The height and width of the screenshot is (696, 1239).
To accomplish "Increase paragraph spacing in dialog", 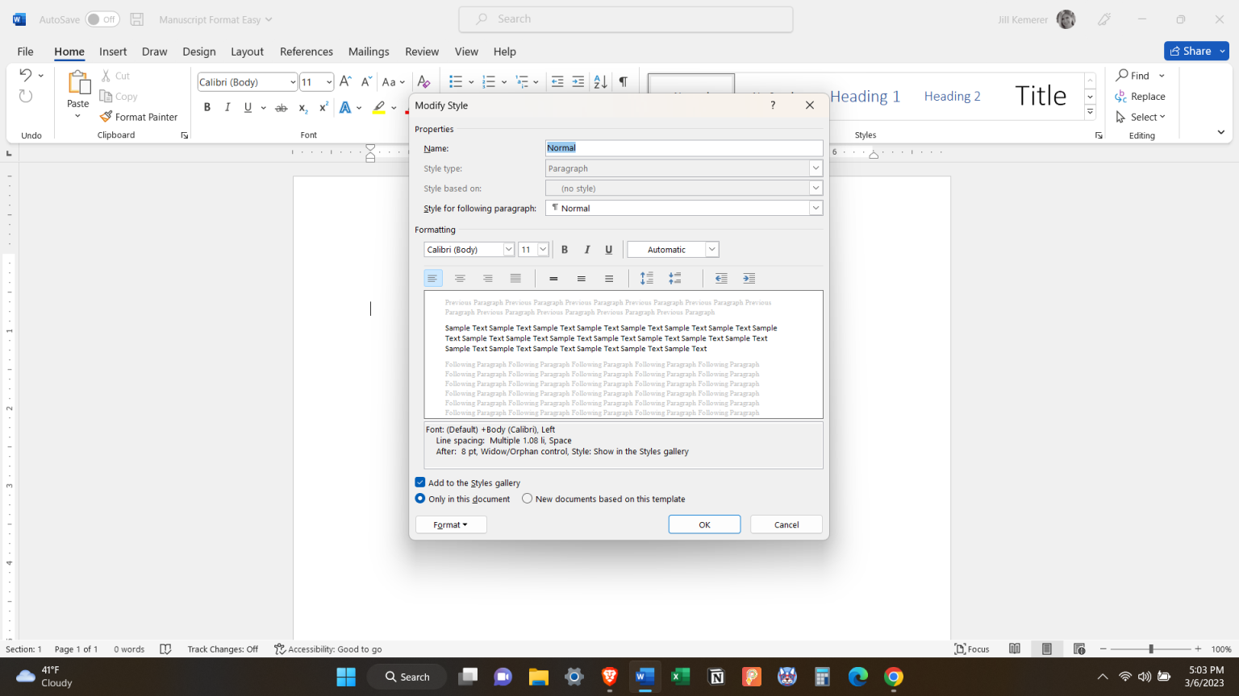I will [x=647, y=278].
